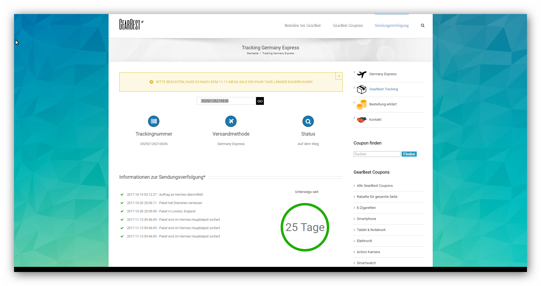This screenshot has width=541, height=286.
Task: Open E-Zigaretten coupon category
Action: coord(366,208)
